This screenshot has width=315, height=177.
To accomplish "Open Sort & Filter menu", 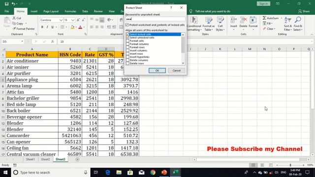I will tap(287, 24).
